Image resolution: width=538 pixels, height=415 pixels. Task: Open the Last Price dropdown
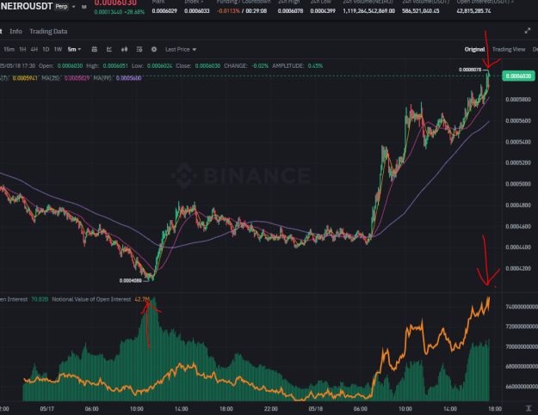tap(181, 49)
